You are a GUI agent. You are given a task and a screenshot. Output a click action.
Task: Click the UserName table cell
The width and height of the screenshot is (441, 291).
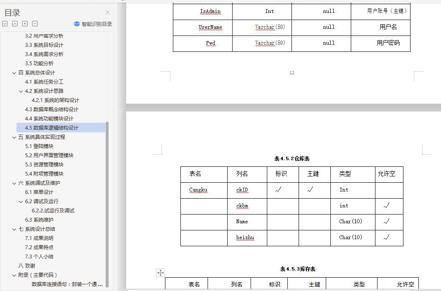[x=203, y=28]
